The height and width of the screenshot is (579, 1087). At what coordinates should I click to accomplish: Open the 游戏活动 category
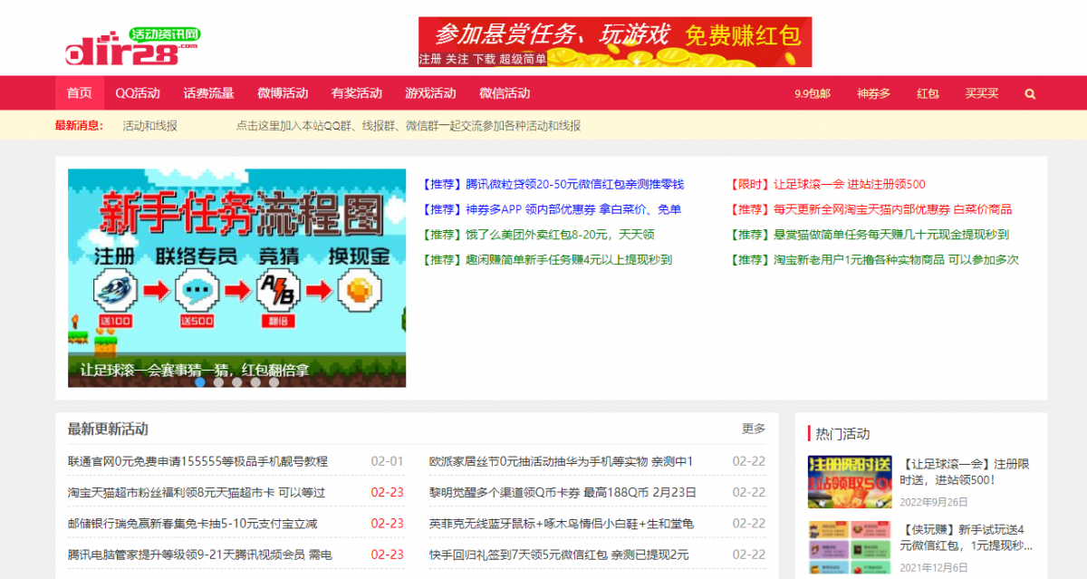(x=430, y=93)
